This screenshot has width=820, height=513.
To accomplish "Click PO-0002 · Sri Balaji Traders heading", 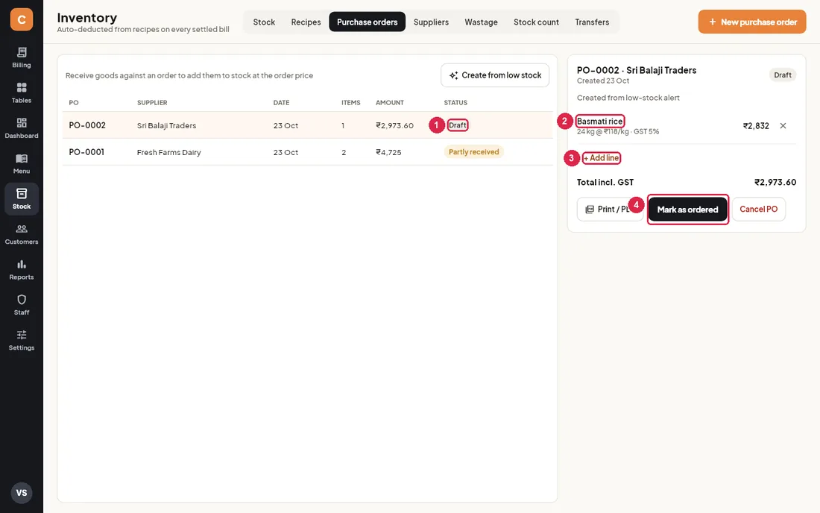I will [x=637, y=70].
